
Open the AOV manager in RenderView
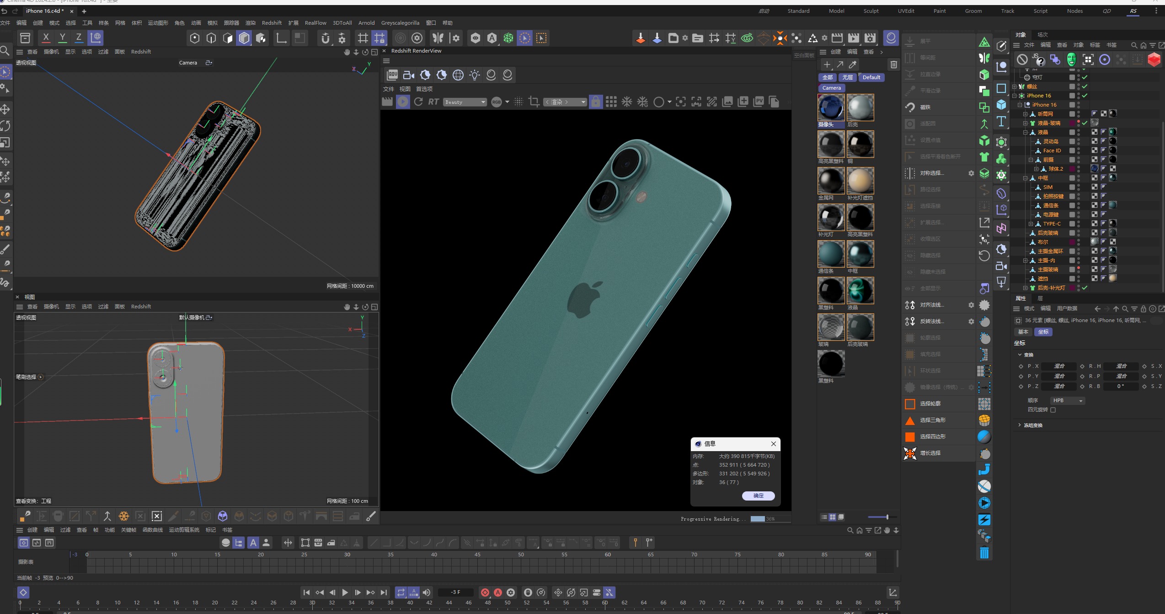tap(392, 75)
